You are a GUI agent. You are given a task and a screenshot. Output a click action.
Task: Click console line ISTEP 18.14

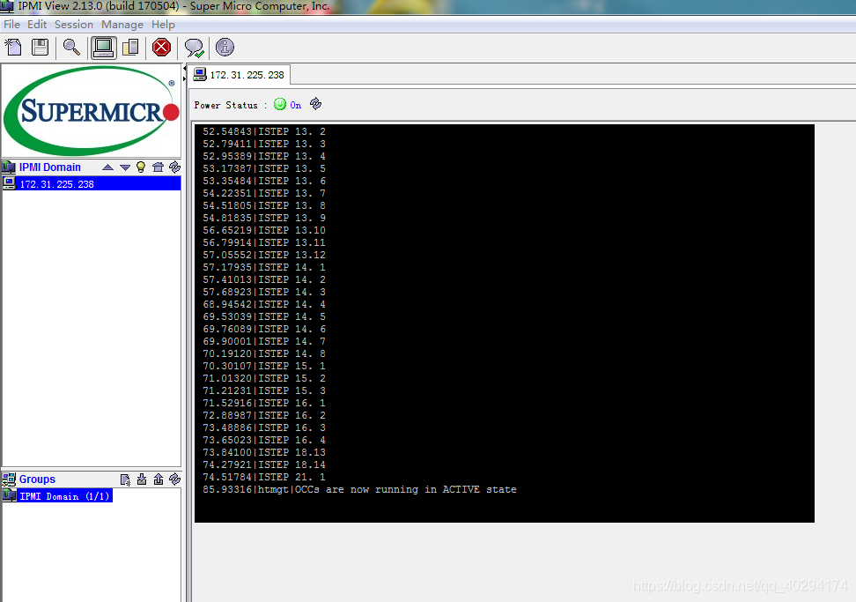[263, 465]
